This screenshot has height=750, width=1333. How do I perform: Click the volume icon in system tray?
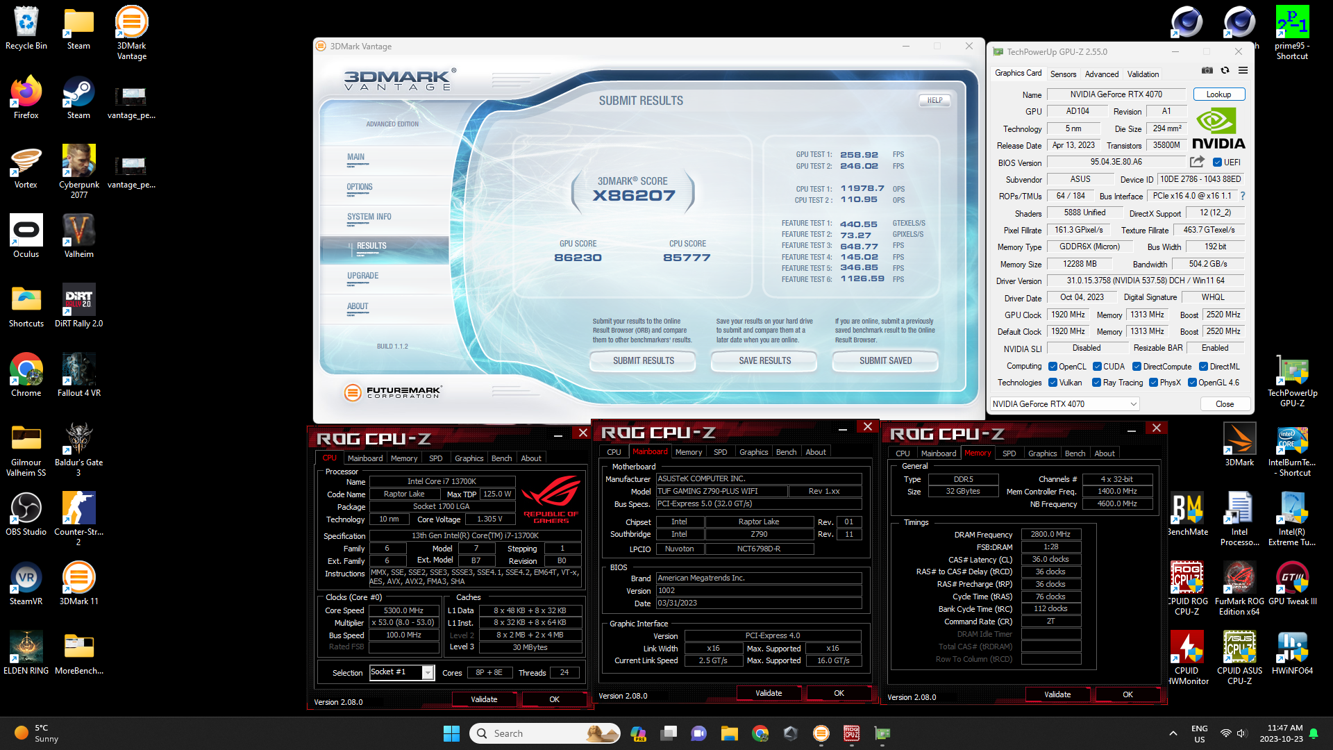1242,733
